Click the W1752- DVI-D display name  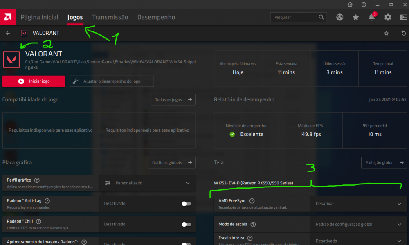pyautogui.click(x=253, y=183)
